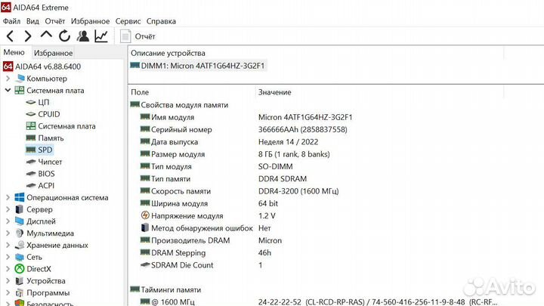
Task: Expand the Операционная система tree node
Action: click(8, 198)
